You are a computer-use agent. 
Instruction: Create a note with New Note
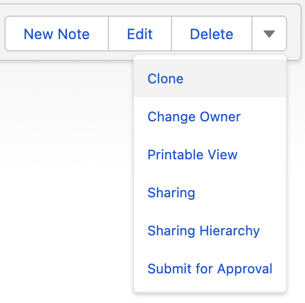point(56,34)
